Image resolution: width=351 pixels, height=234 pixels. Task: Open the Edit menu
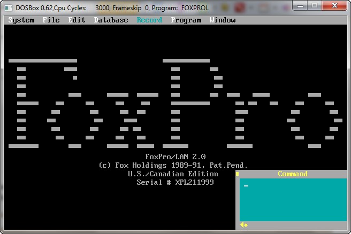pyautogui.click(x=77, y=20)
